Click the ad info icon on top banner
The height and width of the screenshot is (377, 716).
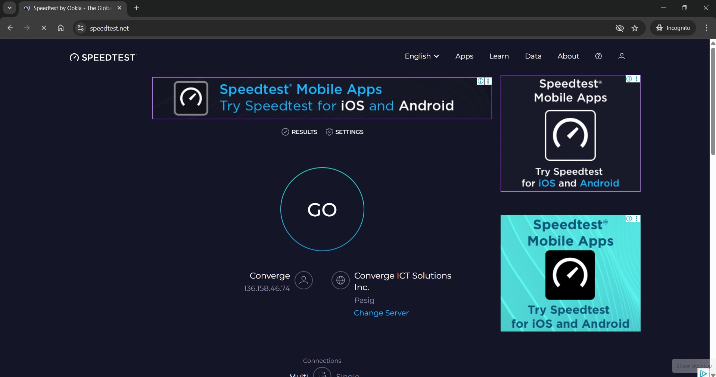[x=481, y=81]
